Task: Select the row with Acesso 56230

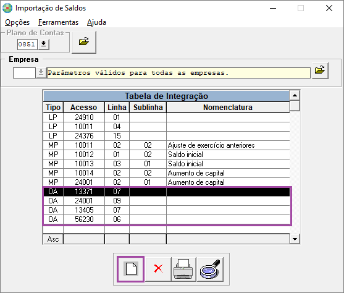Action: 166,219
